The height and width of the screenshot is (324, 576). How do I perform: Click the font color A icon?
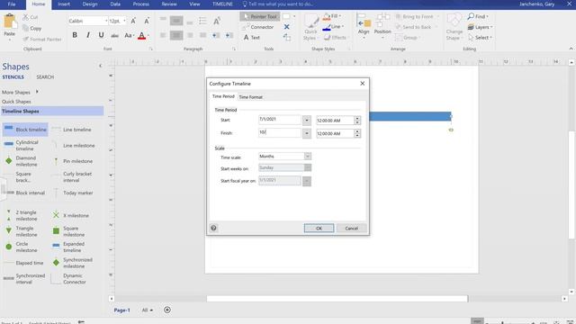click(141, 36)
